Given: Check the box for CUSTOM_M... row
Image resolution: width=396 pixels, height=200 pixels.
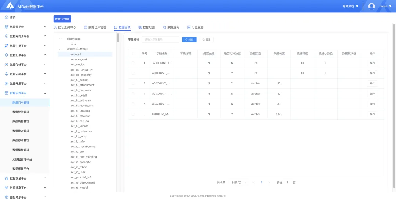Looking at the screenshot, I should [x=133, y=114].
